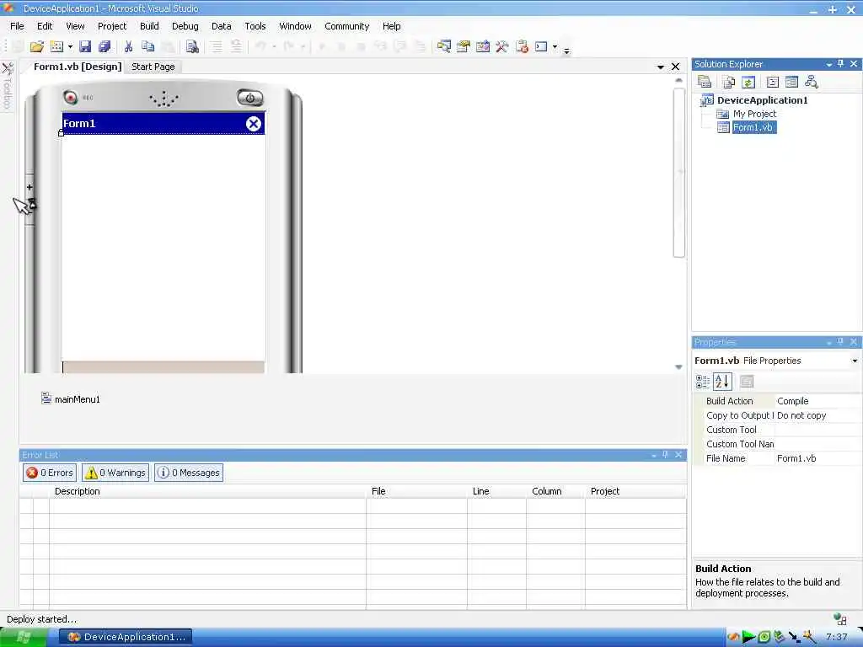Screen dimensions: 863x647
Task: Open the Edit menu
Action: (45, 26)
